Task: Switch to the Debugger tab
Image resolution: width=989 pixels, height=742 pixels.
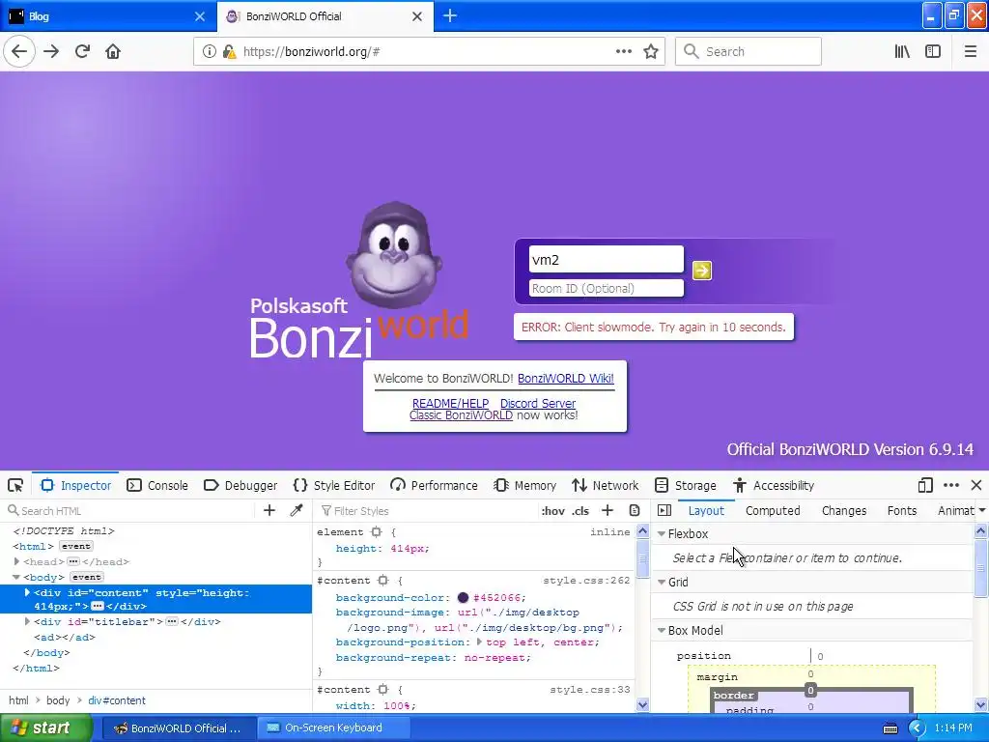Action: click(240, 485)
